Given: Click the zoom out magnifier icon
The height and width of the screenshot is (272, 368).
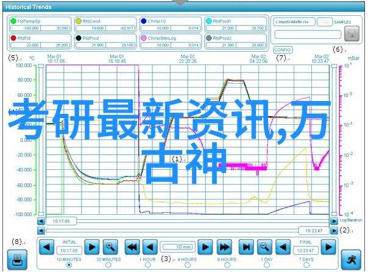Looking at the screenshot, I should pos(264,247).
